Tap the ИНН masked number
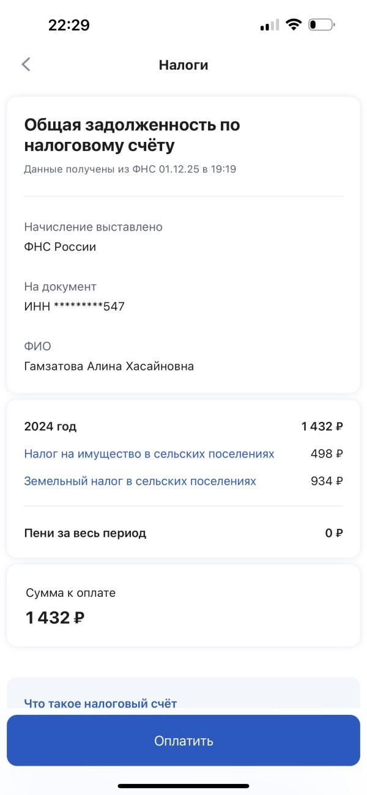 (x=74, y=306)
